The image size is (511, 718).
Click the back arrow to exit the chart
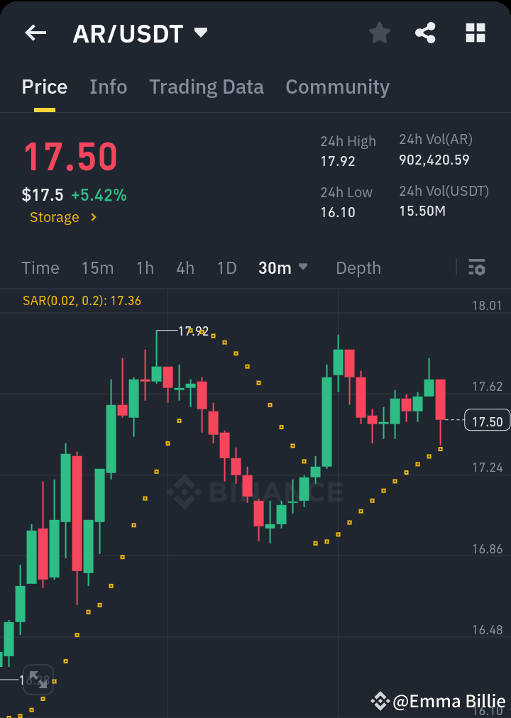(x=35, y=33)
